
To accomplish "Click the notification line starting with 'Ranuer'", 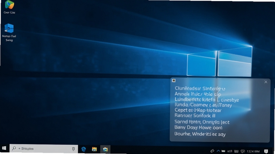I will coord(195,116).
